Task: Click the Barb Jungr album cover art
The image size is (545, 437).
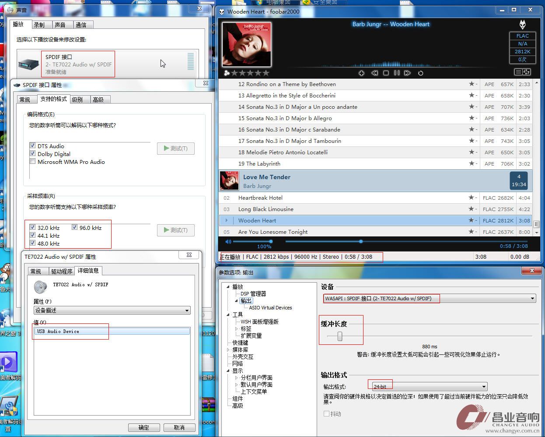Action: pyautogui.click(x=247, y=45)
